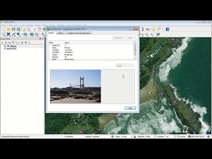Open the annotation tool dropdown arrow
This screenshot has height=159, width=212.
pos(162,29)
